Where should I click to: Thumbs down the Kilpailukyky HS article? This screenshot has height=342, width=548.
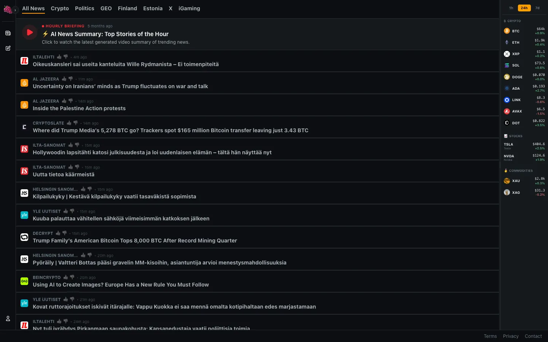89,189
